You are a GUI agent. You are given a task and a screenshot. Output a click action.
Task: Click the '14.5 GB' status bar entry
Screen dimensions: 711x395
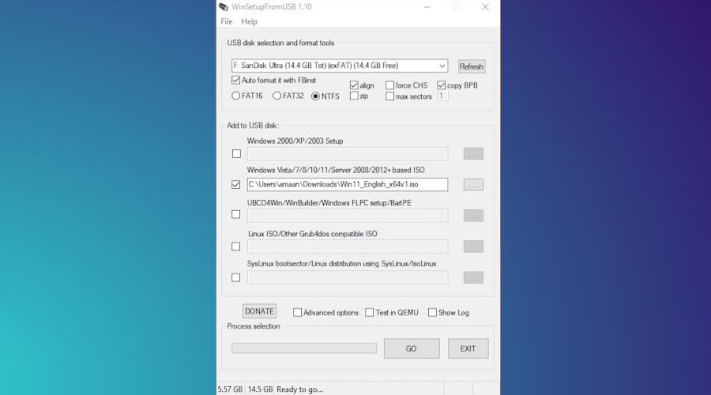tap(260, 389)
